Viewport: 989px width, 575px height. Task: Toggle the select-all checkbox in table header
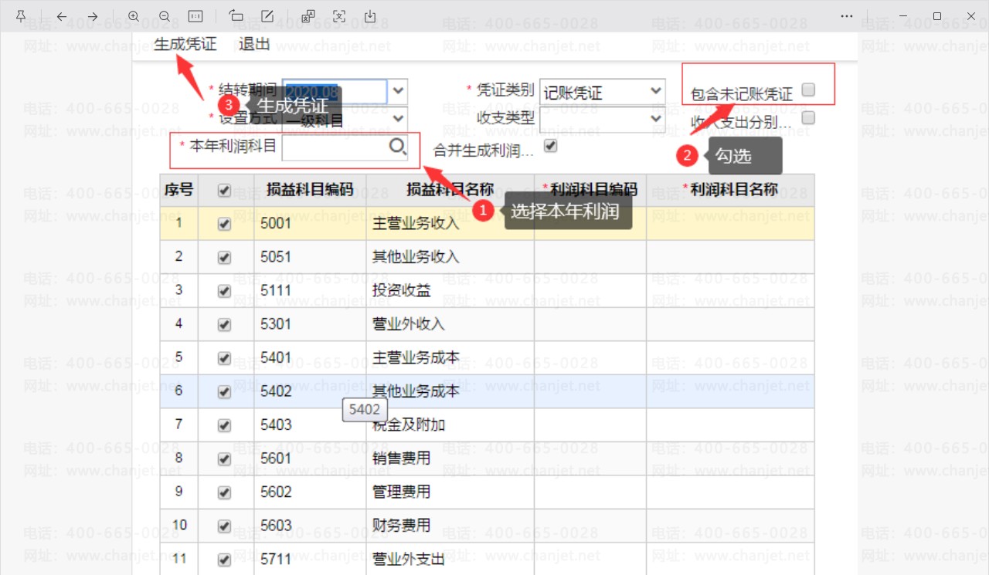click(225, 191)
